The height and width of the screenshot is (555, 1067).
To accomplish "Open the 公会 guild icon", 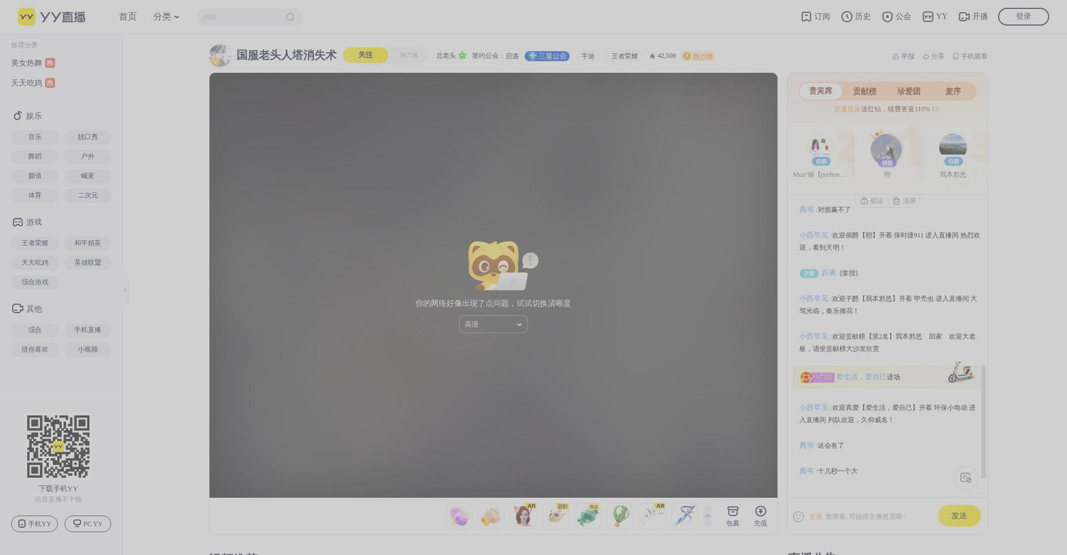I will (896, 17).
